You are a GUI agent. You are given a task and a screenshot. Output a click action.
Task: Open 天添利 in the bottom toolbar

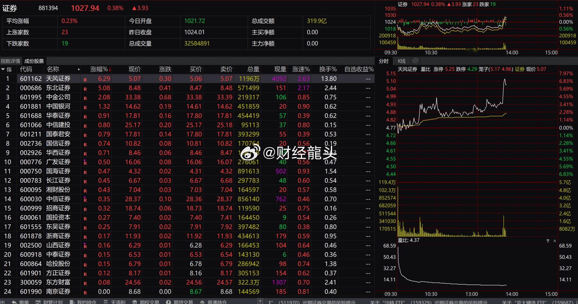(115, 302)
